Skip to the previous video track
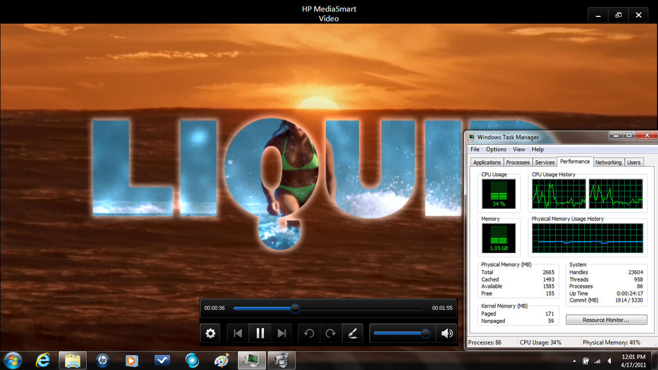 click(x=238, y=333)
